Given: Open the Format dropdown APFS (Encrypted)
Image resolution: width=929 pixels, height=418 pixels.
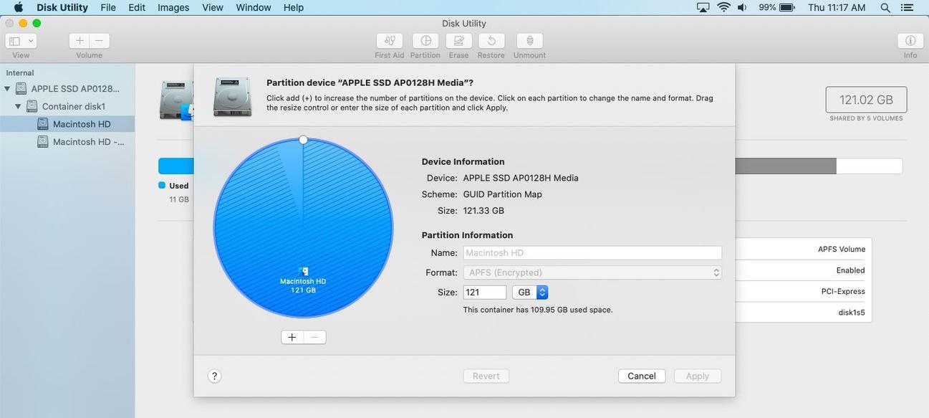Looking at the screenshot, I should (x=592, y=272).
